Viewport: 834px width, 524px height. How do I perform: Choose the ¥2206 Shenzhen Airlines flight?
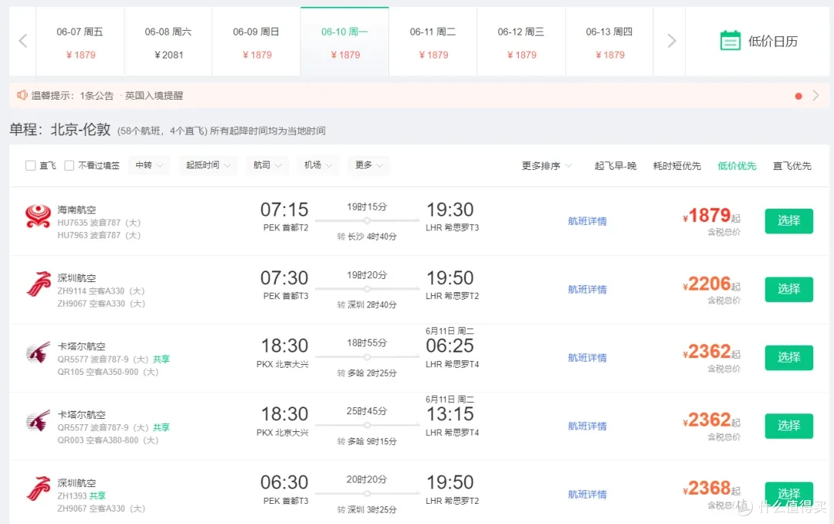(x=788, y=289)
